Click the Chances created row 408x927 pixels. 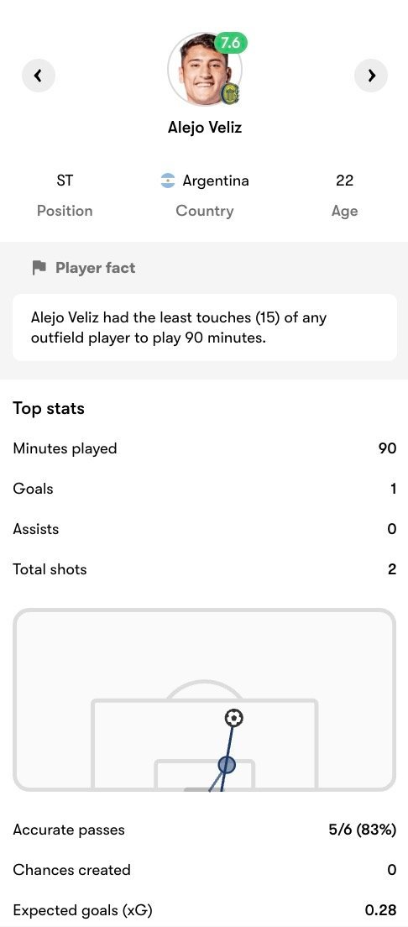click(x=205, y=870)
